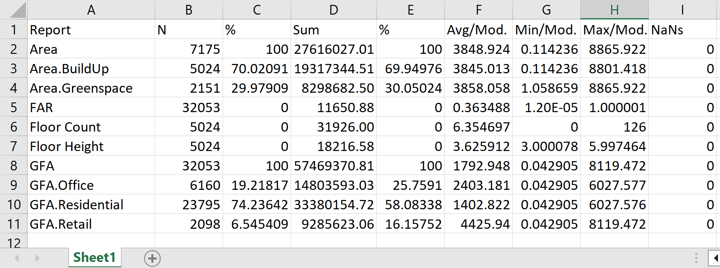Click the 'GFA.Residential' cell
720x268 pixels.
91,204
